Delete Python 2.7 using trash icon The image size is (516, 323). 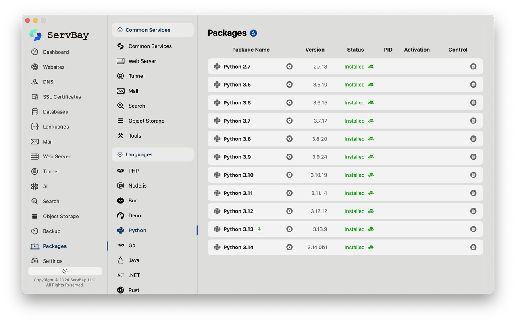point(473,67)
